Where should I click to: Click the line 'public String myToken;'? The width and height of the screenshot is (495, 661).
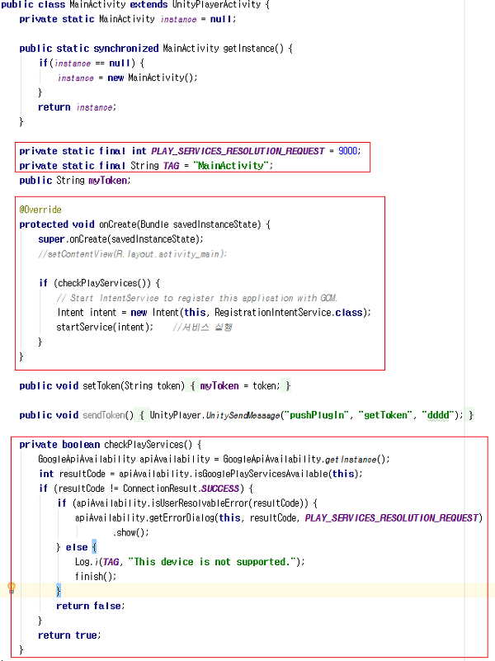(x=75, y=181)
